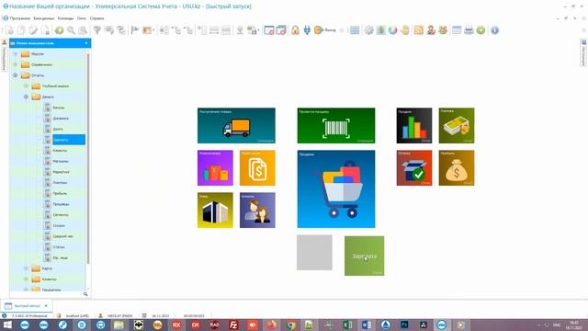
Task: Click the empty gray tile placeholder
Action: 314,253
